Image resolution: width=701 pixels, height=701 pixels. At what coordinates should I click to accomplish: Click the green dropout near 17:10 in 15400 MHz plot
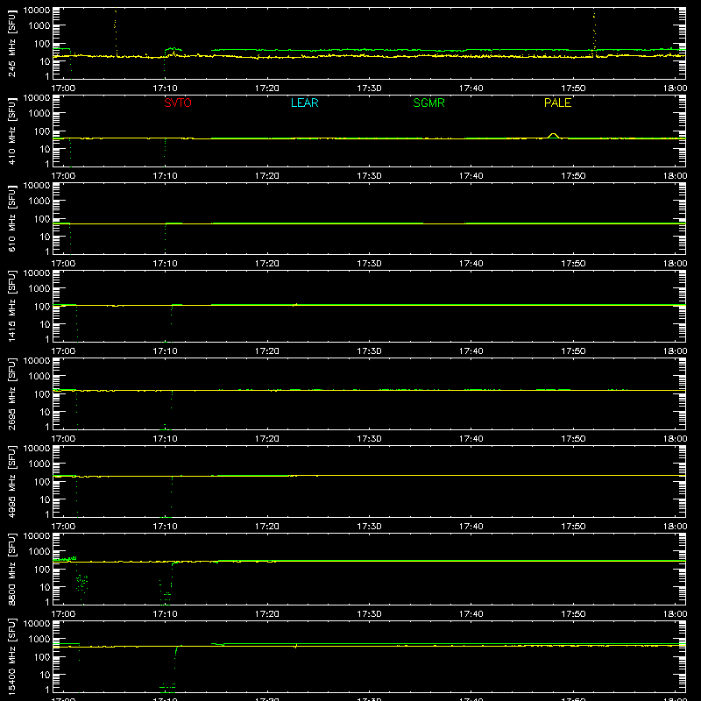pyautogui.click(x=169, y=669)
